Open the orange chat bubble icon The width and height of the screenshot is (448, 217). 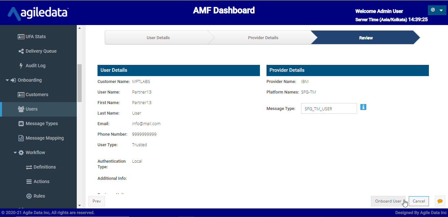point(440,201)
